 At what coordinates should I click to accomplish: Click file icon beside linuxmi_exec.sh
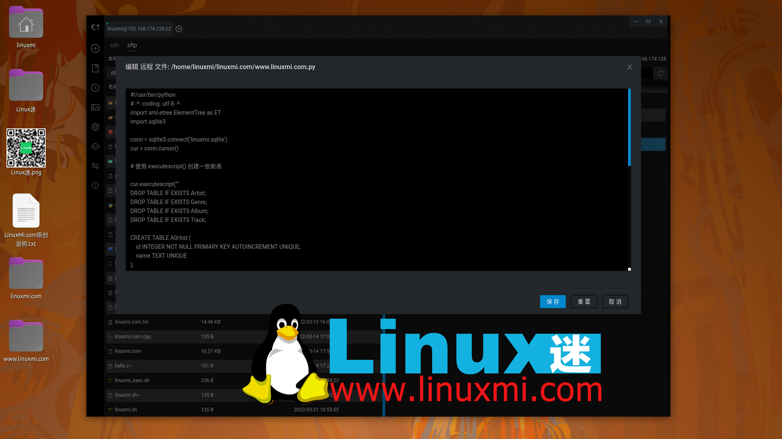(x=110, y=380)
